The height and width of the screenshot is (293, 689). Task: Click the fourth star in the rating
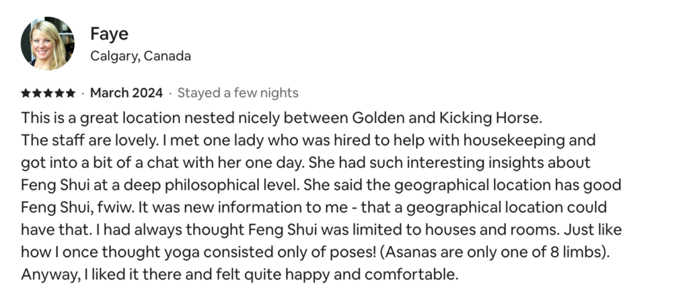click(59, 93)
